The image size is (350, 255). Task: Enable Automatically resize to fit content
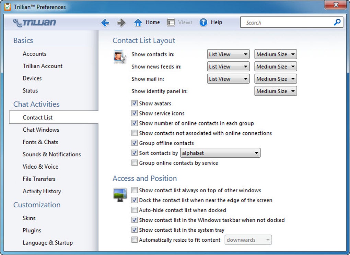click(x=135, y=240)
